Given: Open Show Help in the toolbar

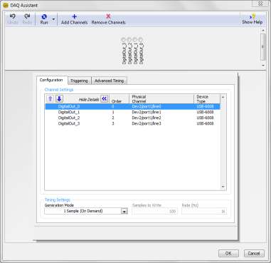Looking at the screenshot, I should (x=252, y=19).
